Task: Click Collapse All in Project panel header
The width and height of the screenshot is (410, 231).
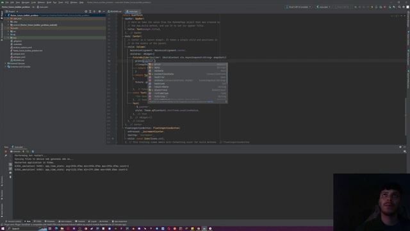Action: [94, 12]
